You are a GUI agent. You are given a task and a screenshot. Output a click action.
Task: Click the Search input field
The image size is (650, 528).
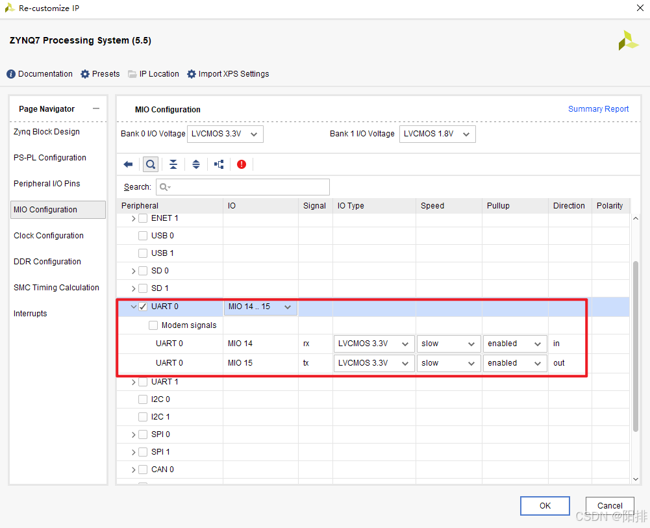243,187
